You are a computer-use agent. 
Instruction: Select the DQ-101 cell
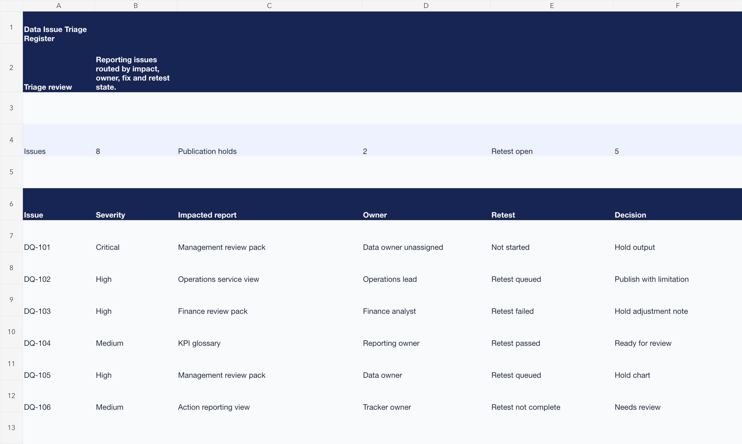click(59, 236)
